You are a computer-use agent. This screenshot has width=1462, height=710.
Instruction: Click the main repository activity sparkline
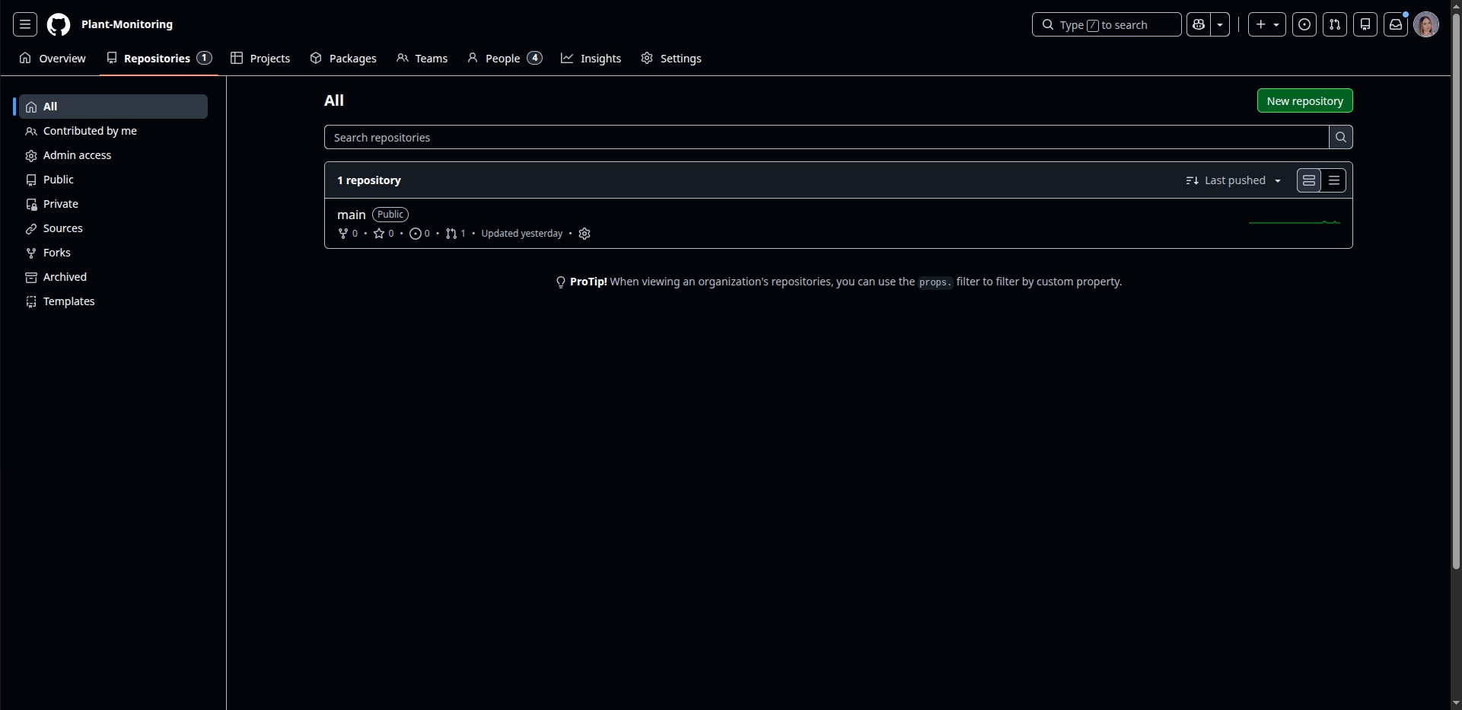click(x=1295, y=222)
